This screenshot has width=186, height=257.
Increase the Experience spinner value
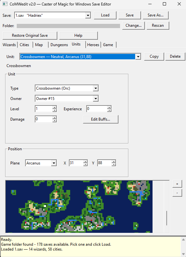click(109, 107)
